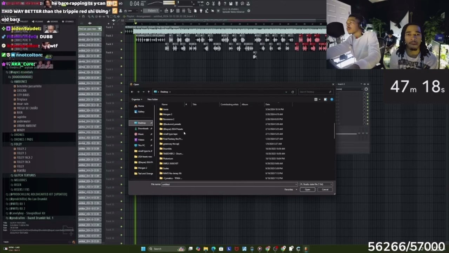Screen dimensions: 449x253
Task: Select the Drumkits folder
Action: (166, 149)
